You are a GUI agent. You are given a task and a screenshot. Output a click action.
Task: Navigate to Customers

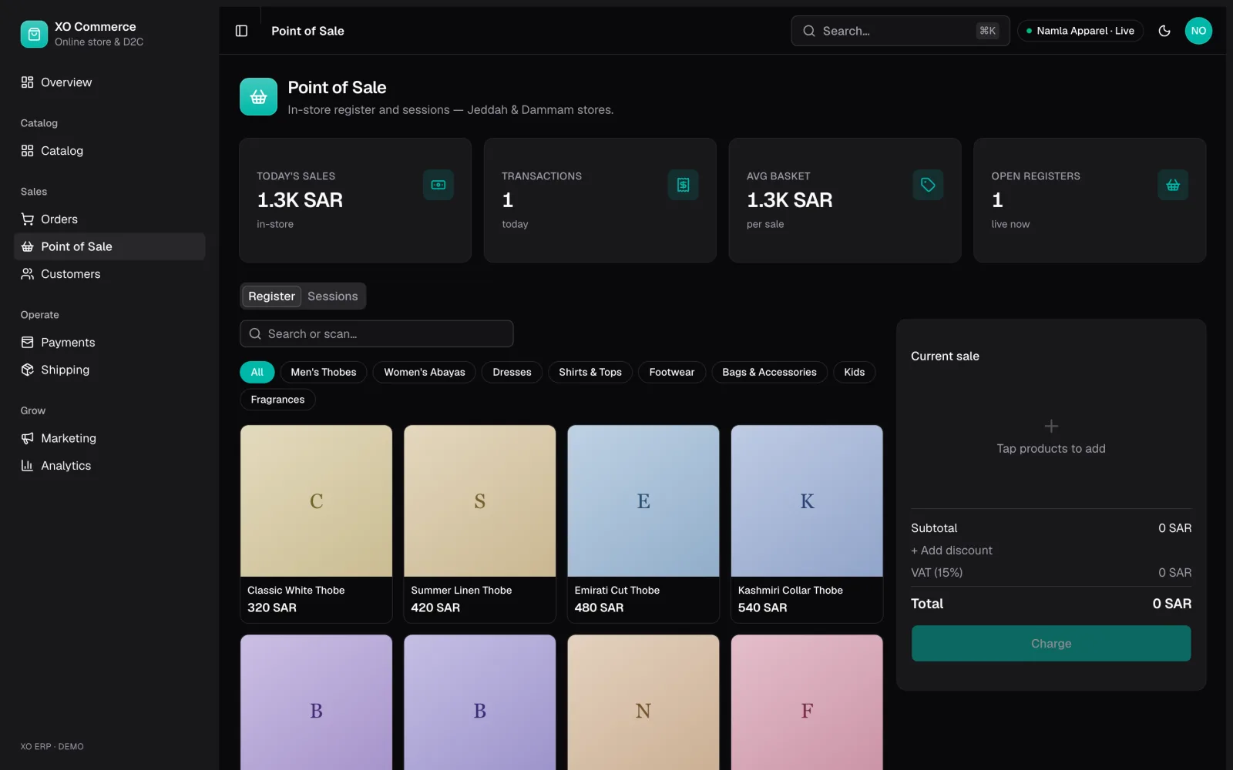point(109,274)
